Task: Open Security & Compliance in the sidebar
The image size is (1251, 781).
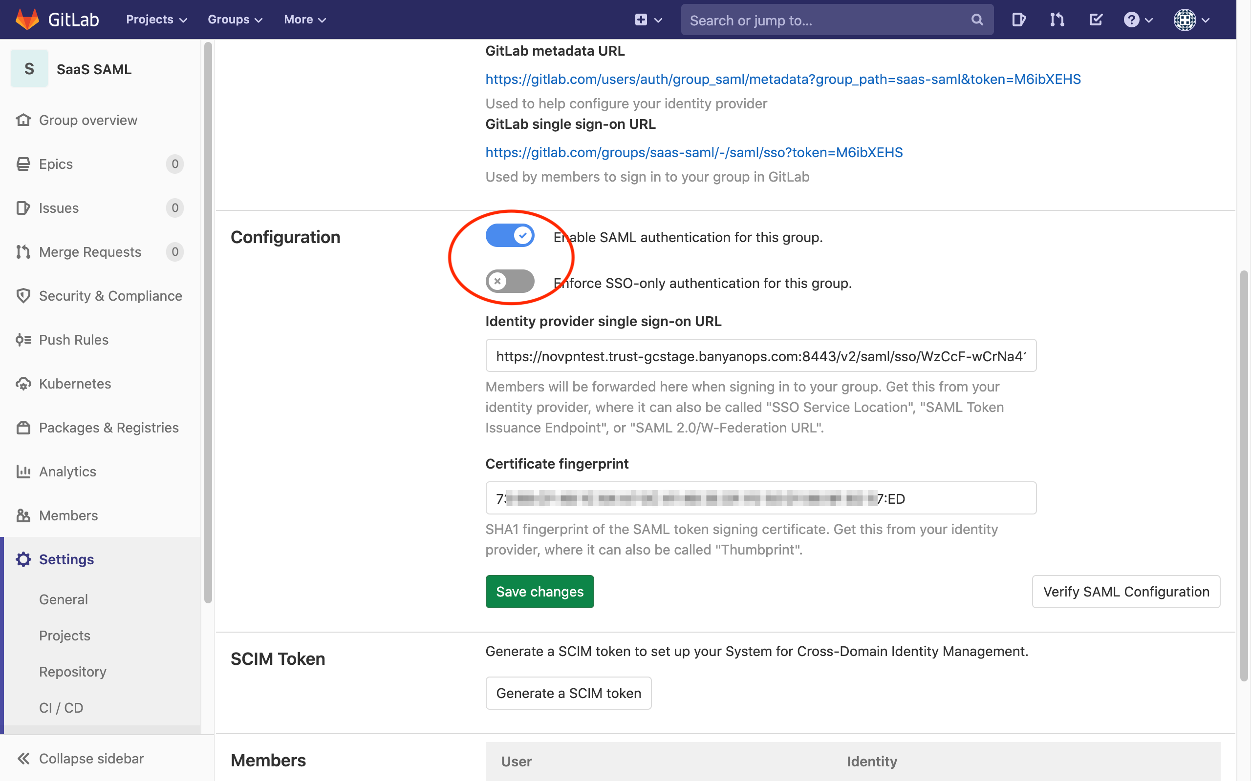Action: coord(110,295)
